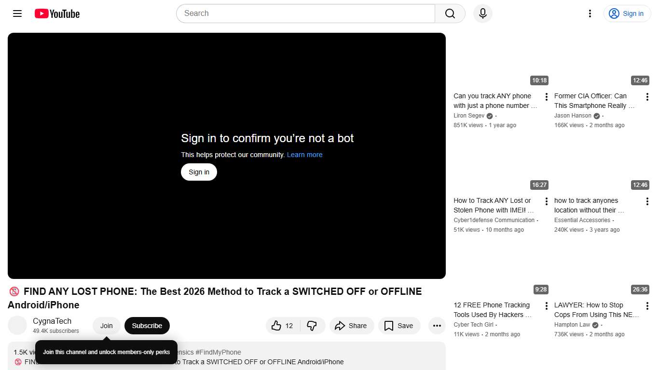Screen dimensions: 659x370
Task: Click the Learn more link
Action: (x=304, y=155)
